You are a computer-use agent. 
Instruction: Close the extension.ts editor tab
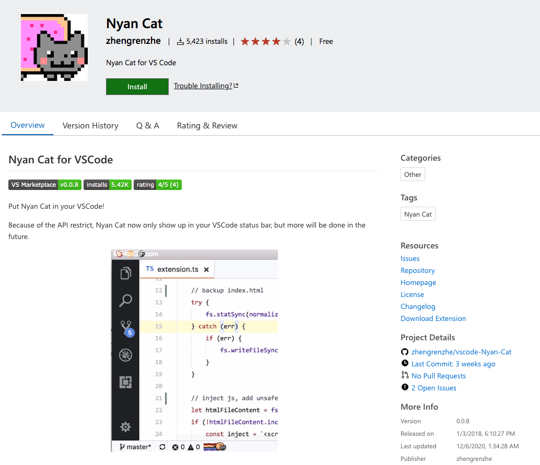click(x=206, y=269)
